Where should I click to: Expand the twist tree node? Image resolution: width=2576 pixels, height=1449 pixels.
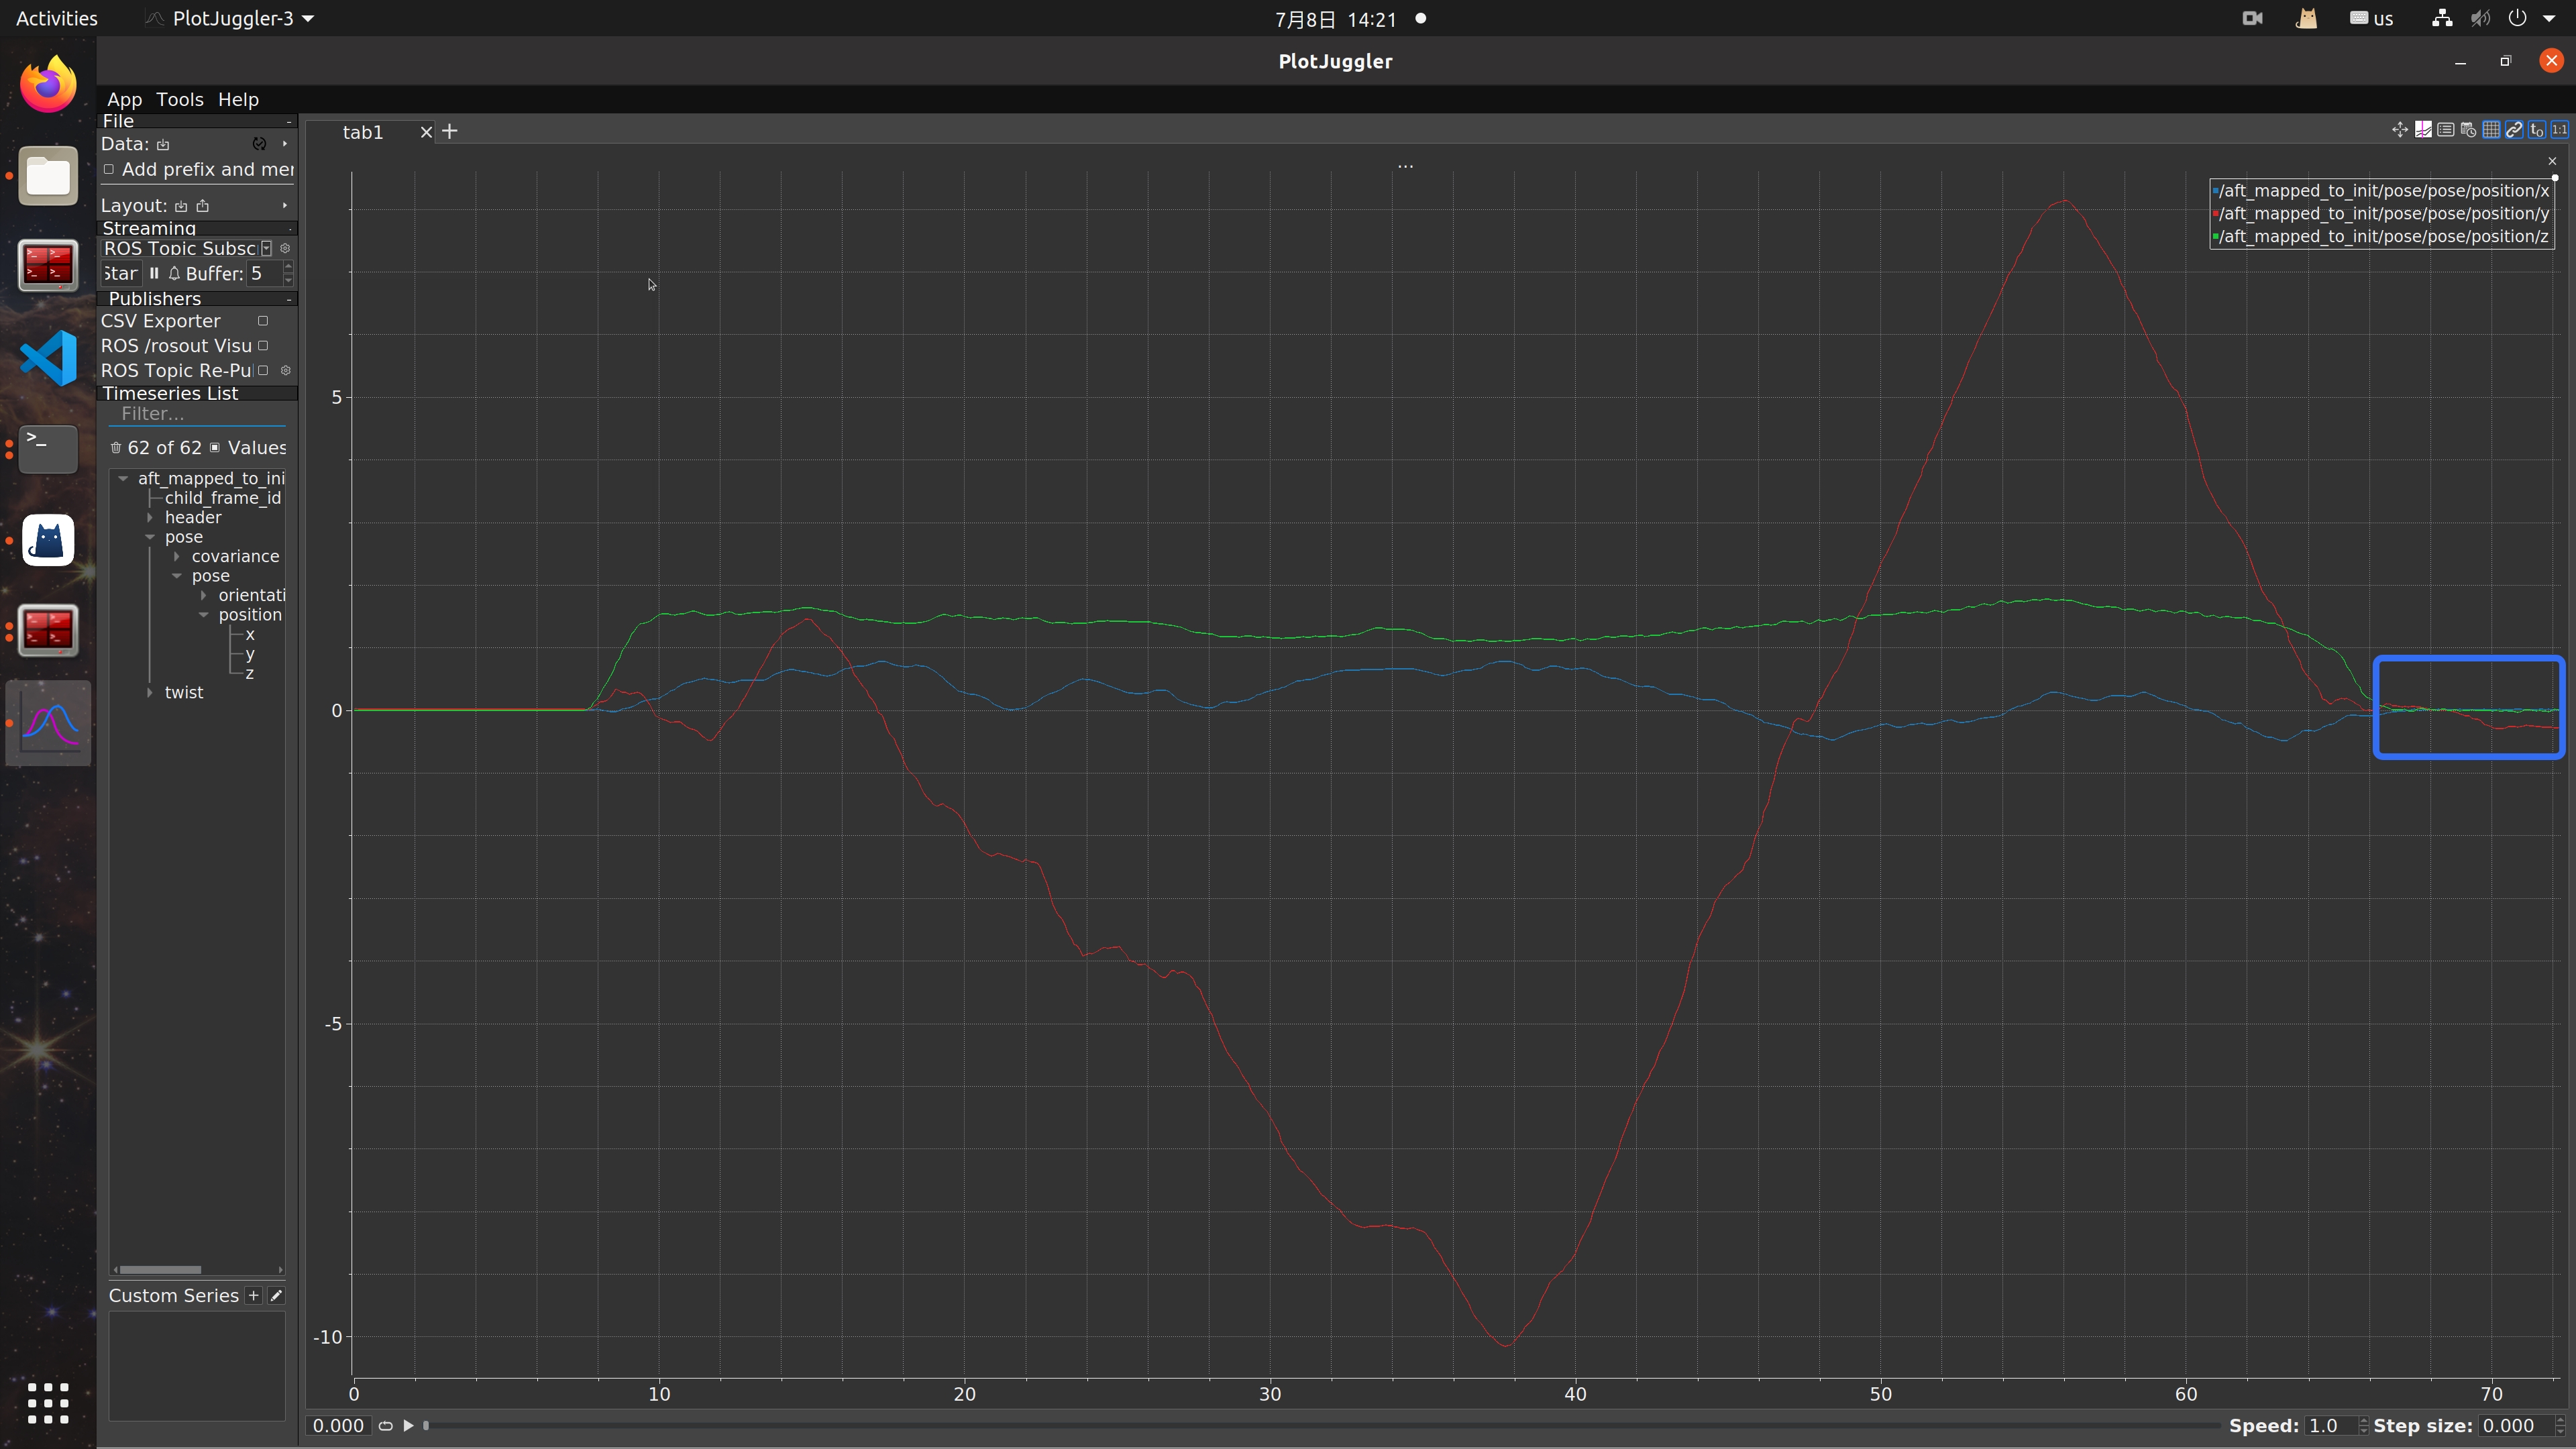pyautogui.click(x=150, y=693)
